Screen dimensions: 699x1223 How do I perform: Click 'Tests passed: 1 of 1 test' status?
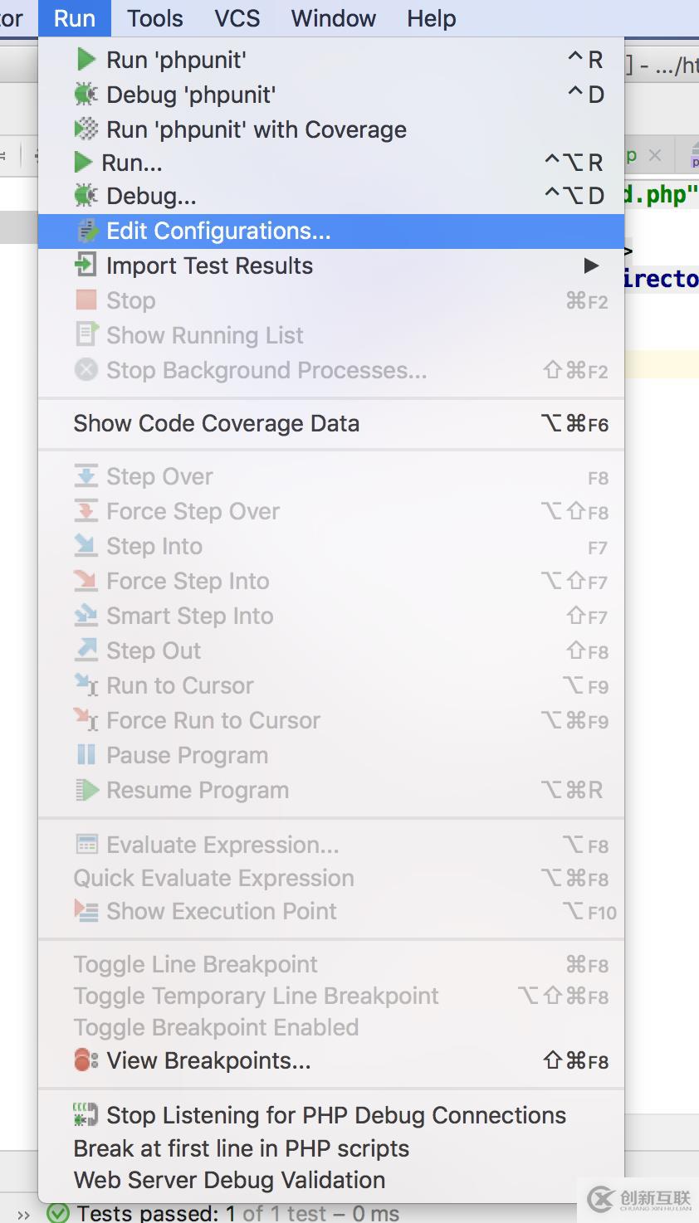tap(203, 1213)
